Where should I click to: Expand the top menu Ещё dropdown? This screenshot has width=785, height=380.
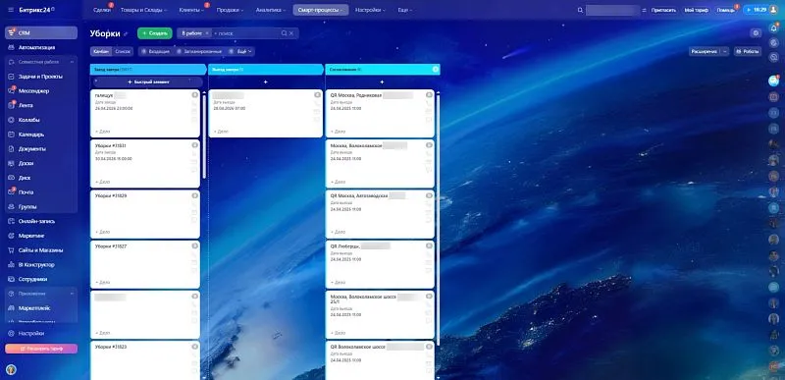pos(405,10)
